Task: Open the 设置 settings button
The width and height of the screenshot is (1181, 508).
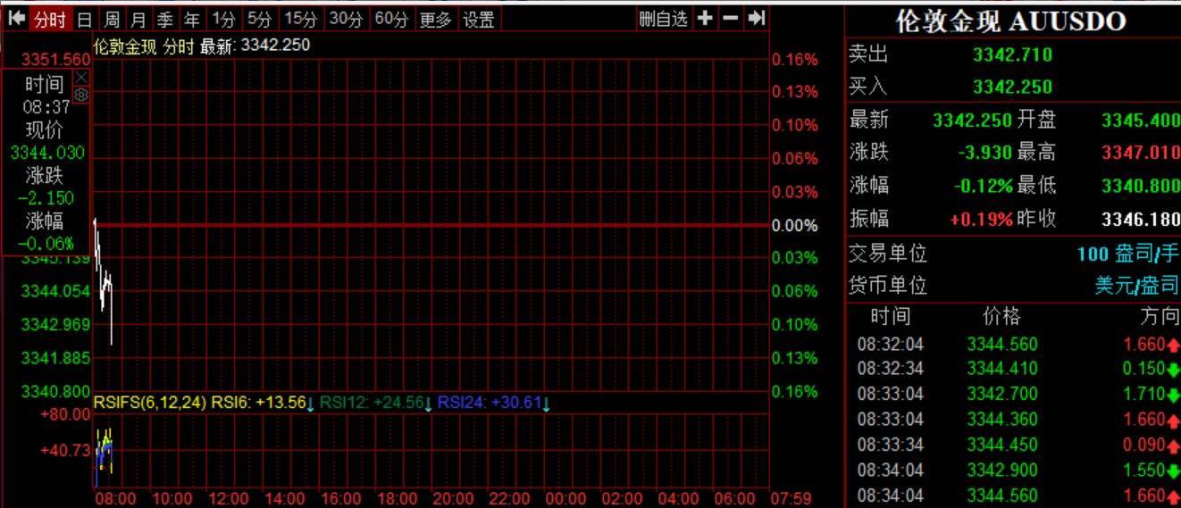Action: (x=479, y=19)
